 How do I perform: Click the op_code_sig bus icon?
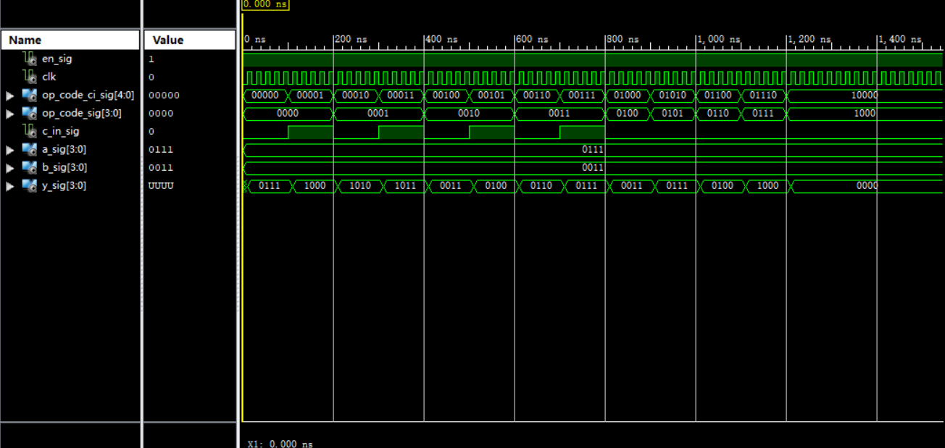30,113
